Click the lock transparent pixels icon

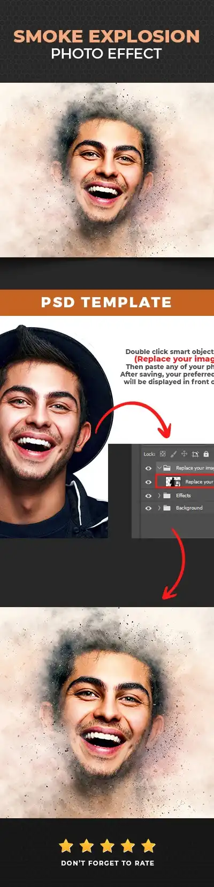click(x=163, y=454)
